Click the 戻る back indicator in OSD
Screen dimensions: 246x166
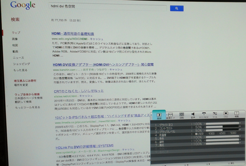[231, 163]
